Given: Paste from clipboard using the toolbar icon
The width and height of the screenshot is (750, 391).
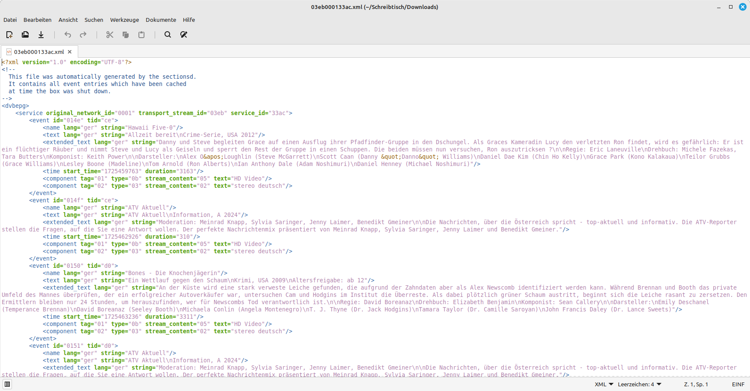Looking at the screenshot, I should 141,35.
